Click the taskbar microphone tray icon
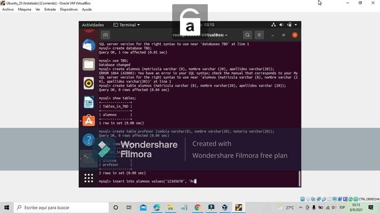Viewport: 380px width, 213px height. 314,208
